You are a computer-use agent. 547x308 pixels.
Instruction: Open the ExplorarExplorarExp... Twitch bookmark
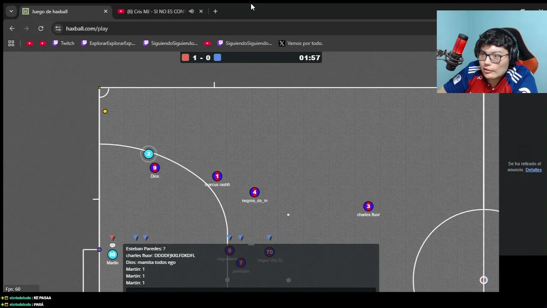(108, 43)
